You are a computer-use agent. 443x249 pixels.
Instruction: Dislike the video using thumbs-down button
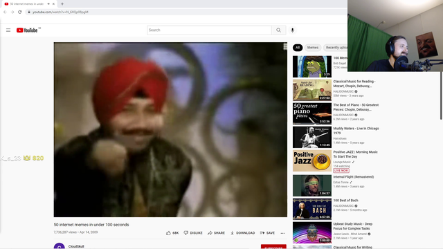pos(193,233)
